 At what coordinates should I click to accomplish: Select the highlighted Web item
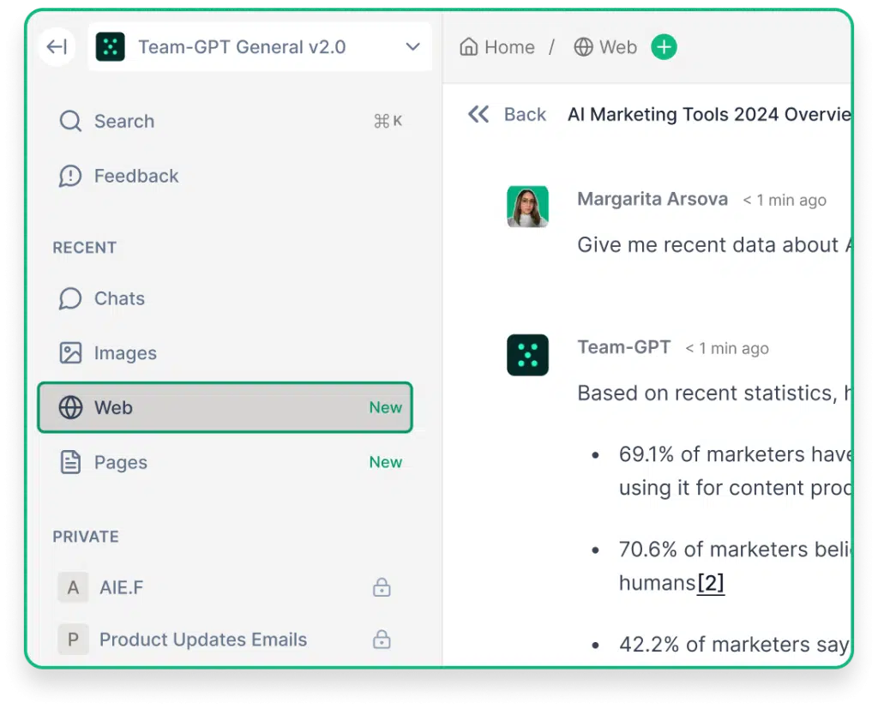coord(226,408)
